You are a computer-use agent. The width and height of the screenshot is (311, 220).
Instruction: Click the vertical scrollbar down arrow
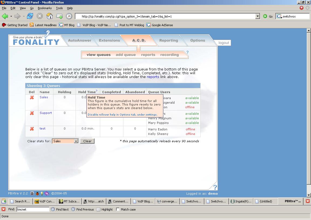pyautogui.click(x=309, y=195)
